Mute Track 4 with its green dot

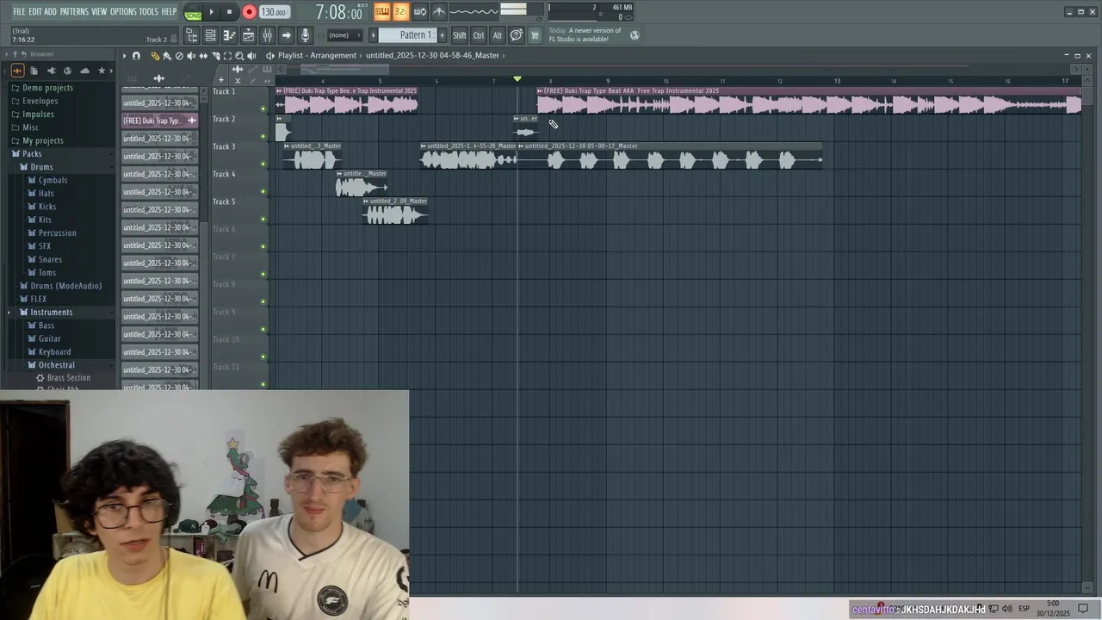coord(263,192)
